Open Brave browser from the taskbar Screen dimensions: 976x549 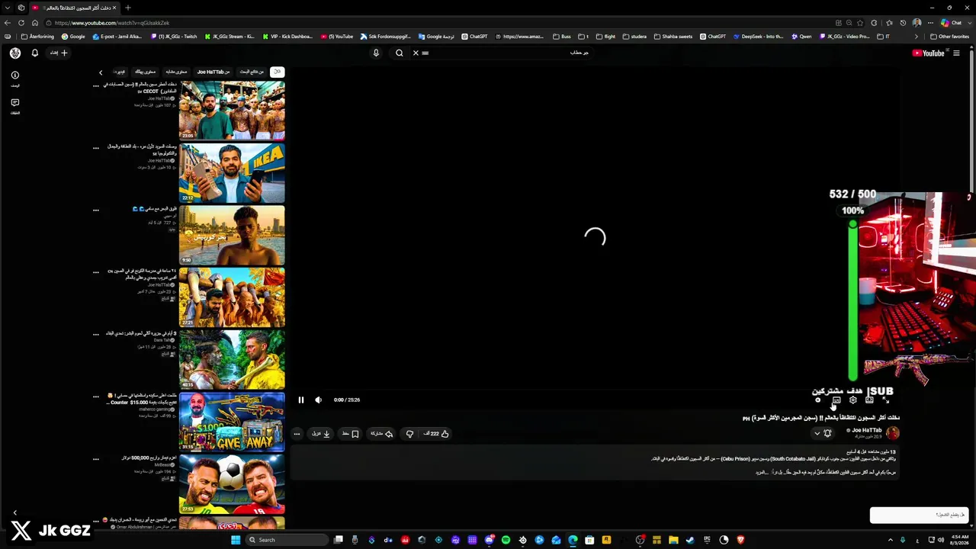(x=740, y=540)
